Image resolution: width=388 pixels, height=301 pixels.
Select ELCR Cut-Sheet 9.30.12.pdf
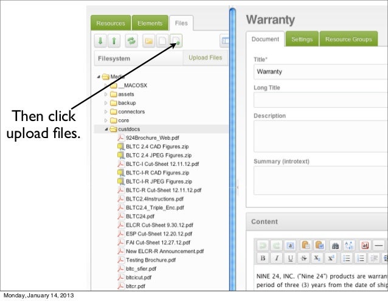click(159, 225)
